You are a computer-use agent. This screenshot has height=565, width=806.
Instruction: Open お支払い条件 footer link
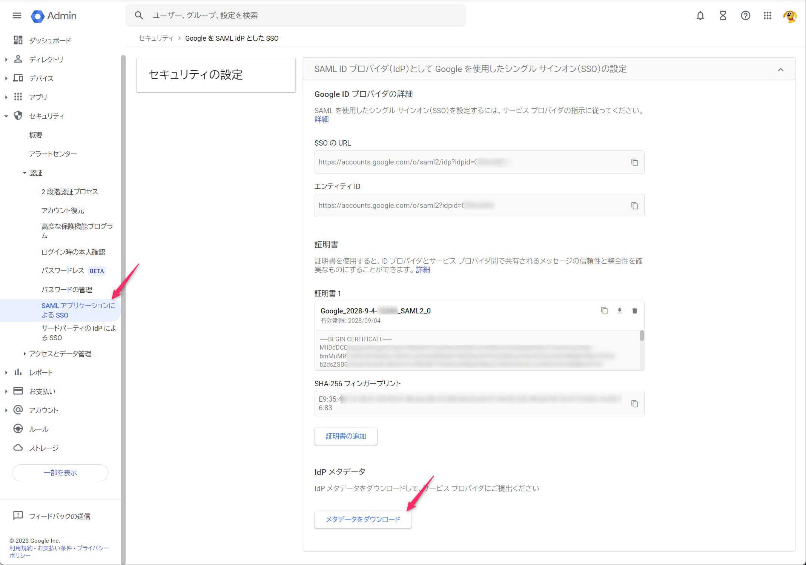pos(55,548)
